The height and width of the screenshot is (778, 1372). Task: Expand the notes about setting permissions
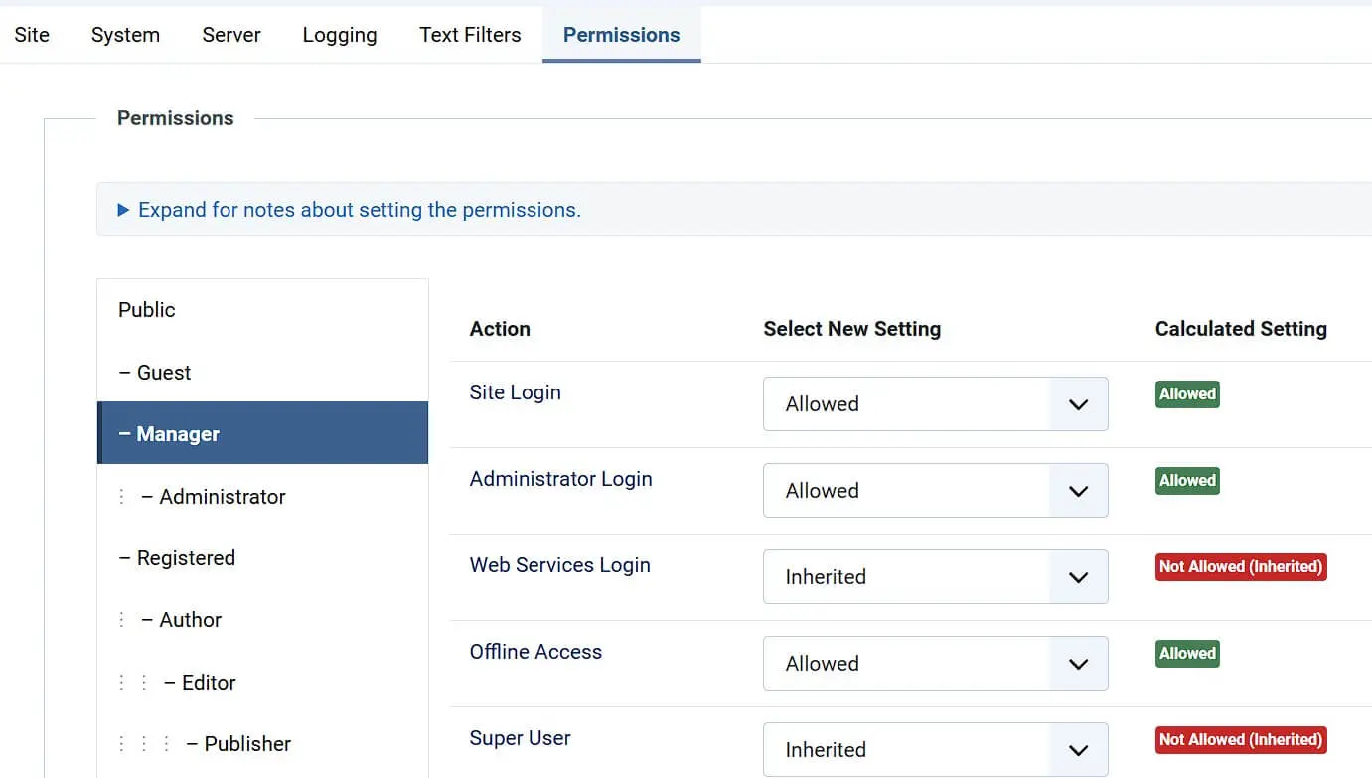(x=359, y=210)
